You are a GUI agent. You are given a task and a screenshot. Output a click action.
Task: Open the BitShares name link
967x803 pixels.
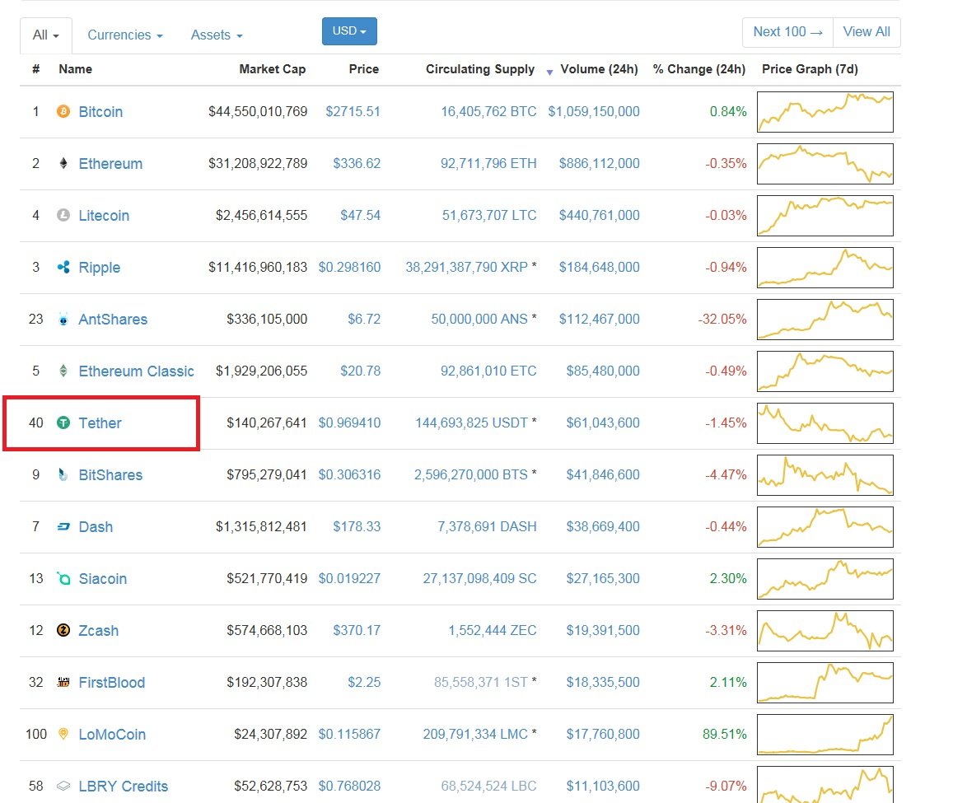(110, 474)
